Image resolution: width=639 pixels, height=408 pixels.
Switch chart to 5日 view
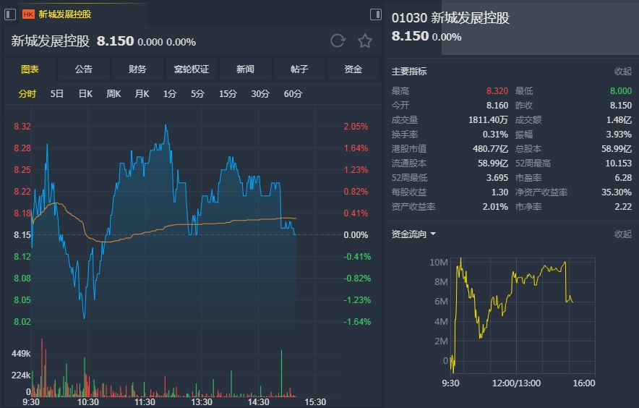57,94
